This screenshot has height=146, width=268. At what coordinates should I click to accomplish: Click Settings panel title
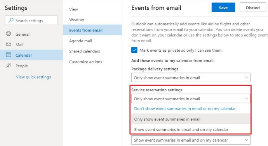[16, 8]
